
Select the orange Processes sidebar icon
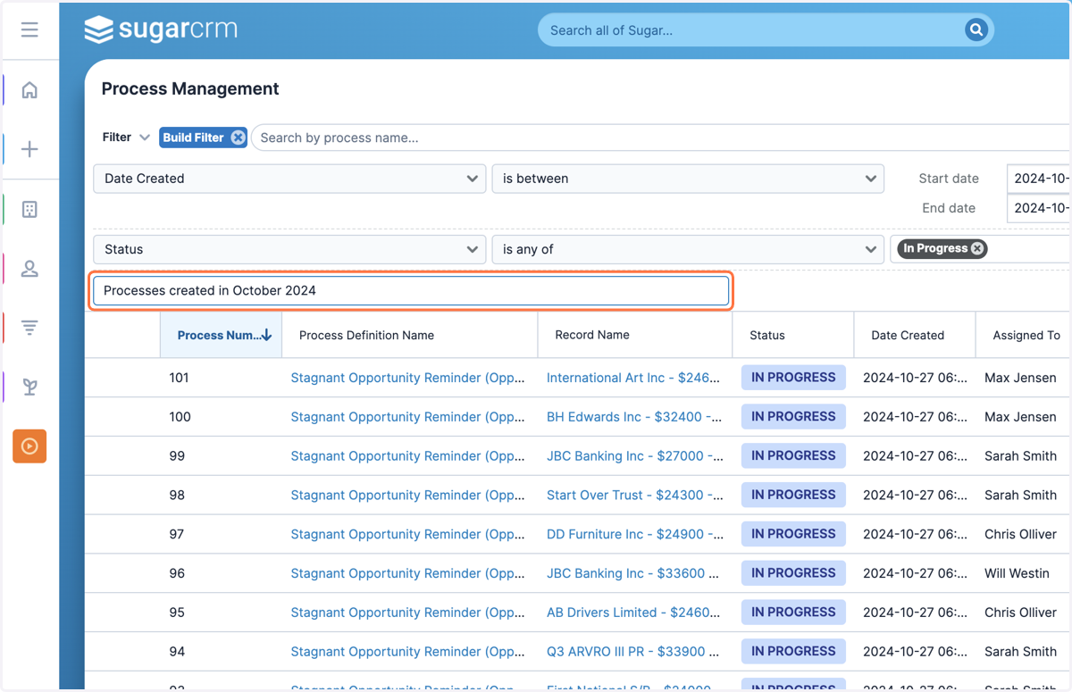(x=29, y=446)
